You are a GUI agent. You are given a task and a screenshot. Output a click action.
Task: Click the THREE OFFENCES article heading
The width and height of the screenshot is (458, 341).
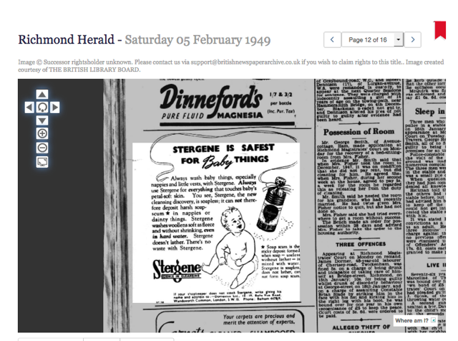(x=361, y=244)
